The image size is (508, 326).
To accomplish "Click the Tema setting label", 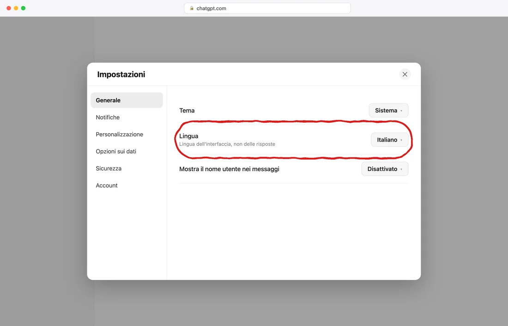I will [187, 110].
